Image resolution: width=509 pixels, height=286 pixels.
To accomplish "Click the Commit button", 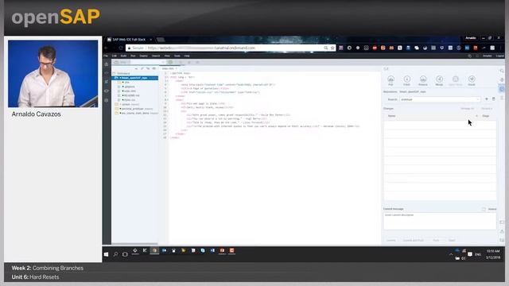I will (x=390, y=240).
